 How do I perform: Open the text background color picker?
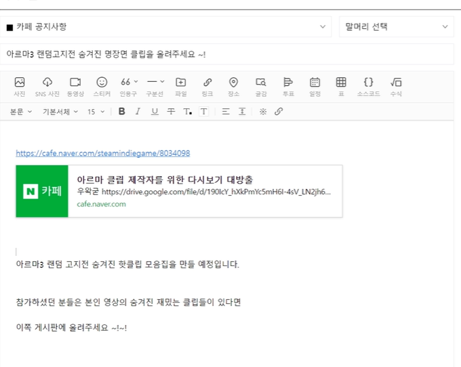point(204,112)
